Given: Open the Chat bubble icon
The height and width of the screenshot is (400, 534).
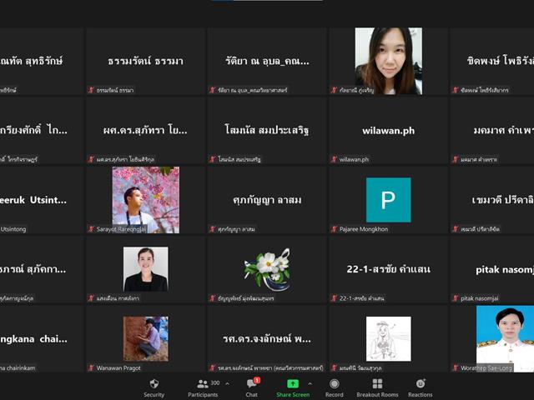Looking at the screenshot, I should coord(252,384).
